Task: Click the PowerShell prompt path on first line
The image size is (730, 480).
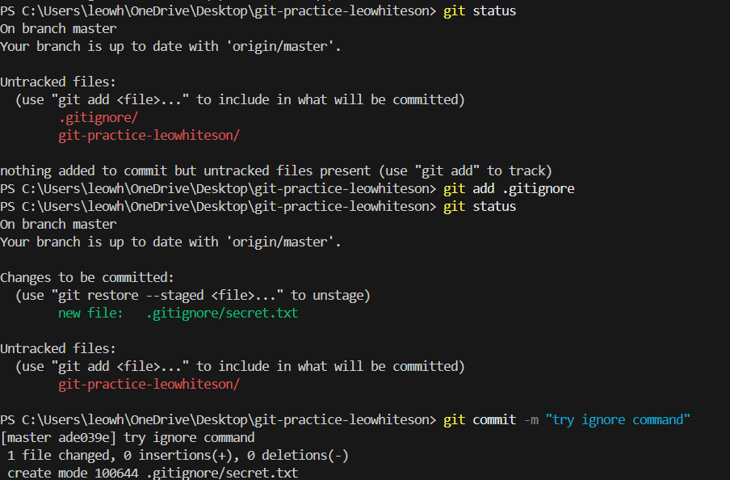Action: pyautogui.click(x=218, y=11)
